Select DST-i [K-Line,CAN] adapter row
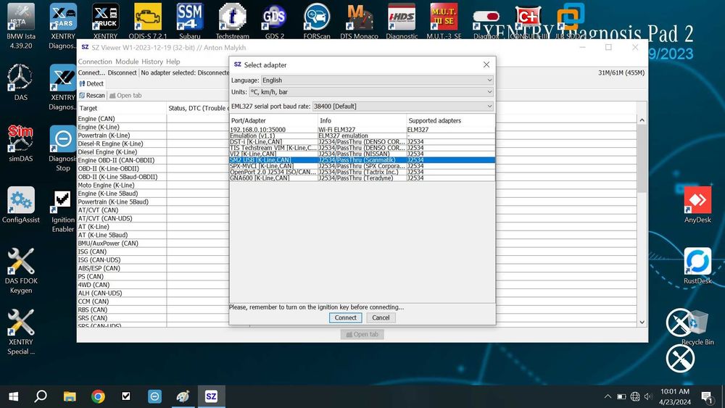Image resolution: width=725 pixels, height=408 pixels. click(362, 142)
